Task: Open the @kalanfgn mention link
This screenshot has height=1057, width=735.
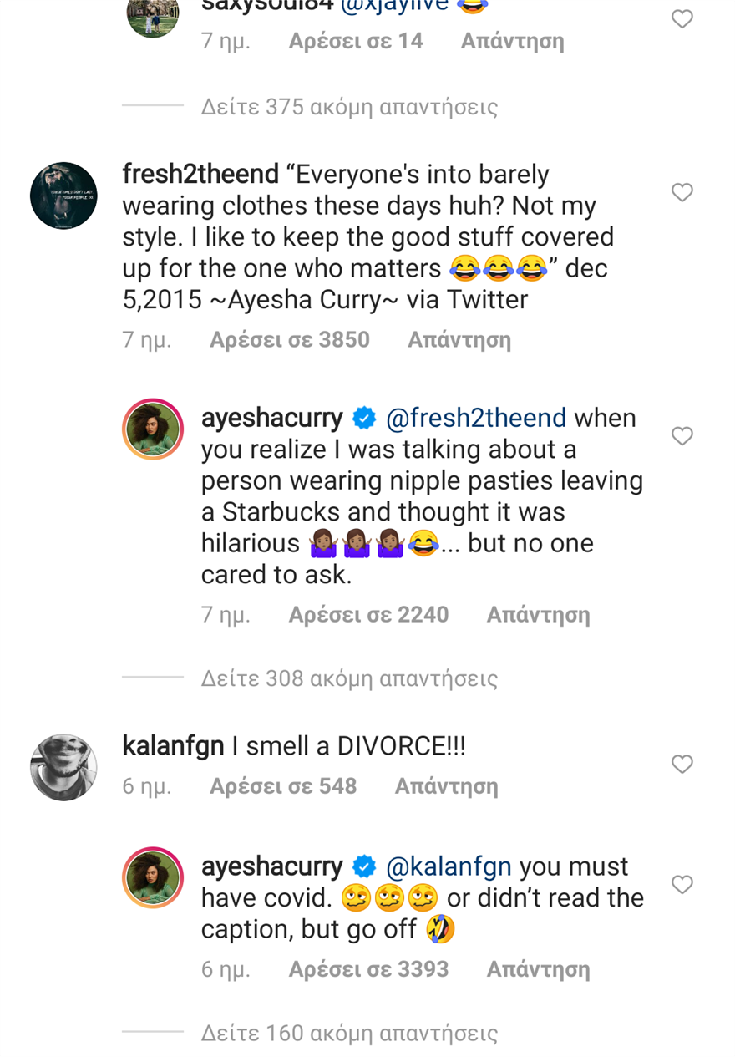Action: (x=449, y=866)
